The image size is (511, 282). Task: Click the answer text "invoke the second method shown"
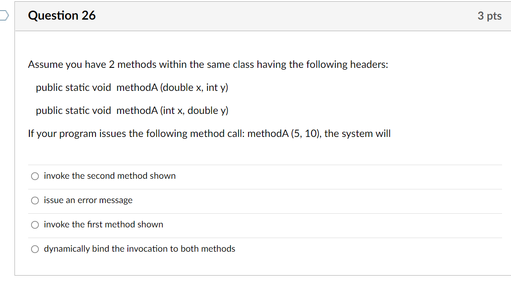(x=110, y=176)
